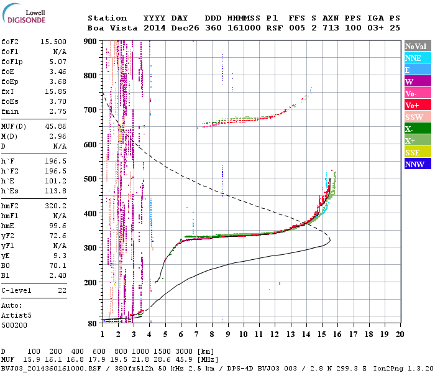
Task: Click the 161000 time value
Action: click(x=244, y=28)
